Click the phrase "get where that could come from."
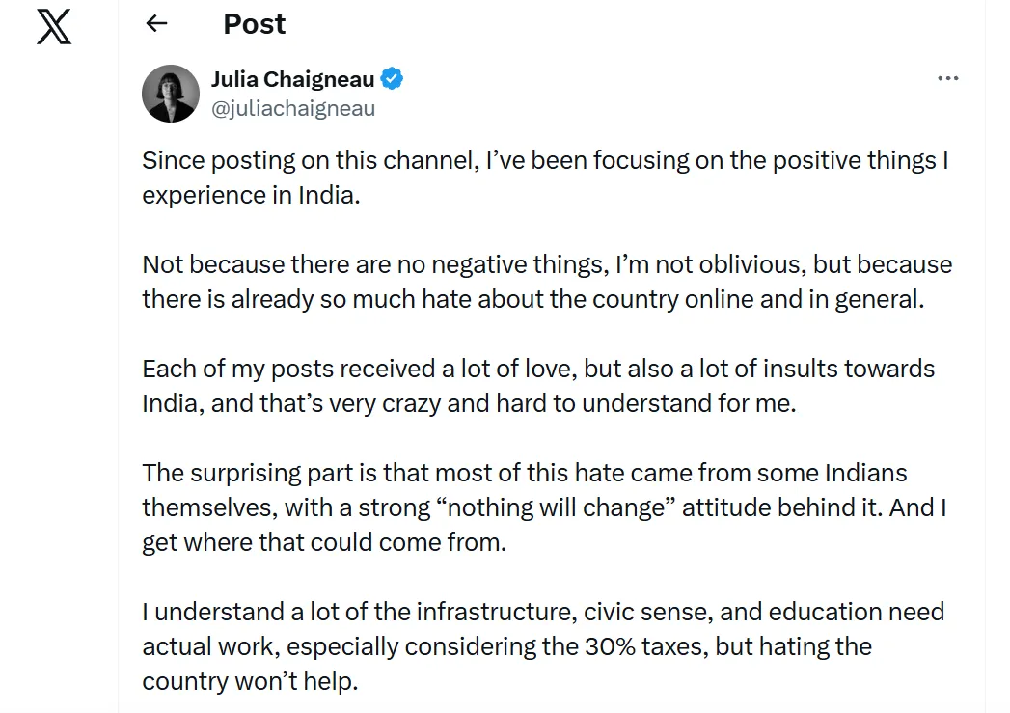Viewport: 1010px width, 713px height. (323, 542)
